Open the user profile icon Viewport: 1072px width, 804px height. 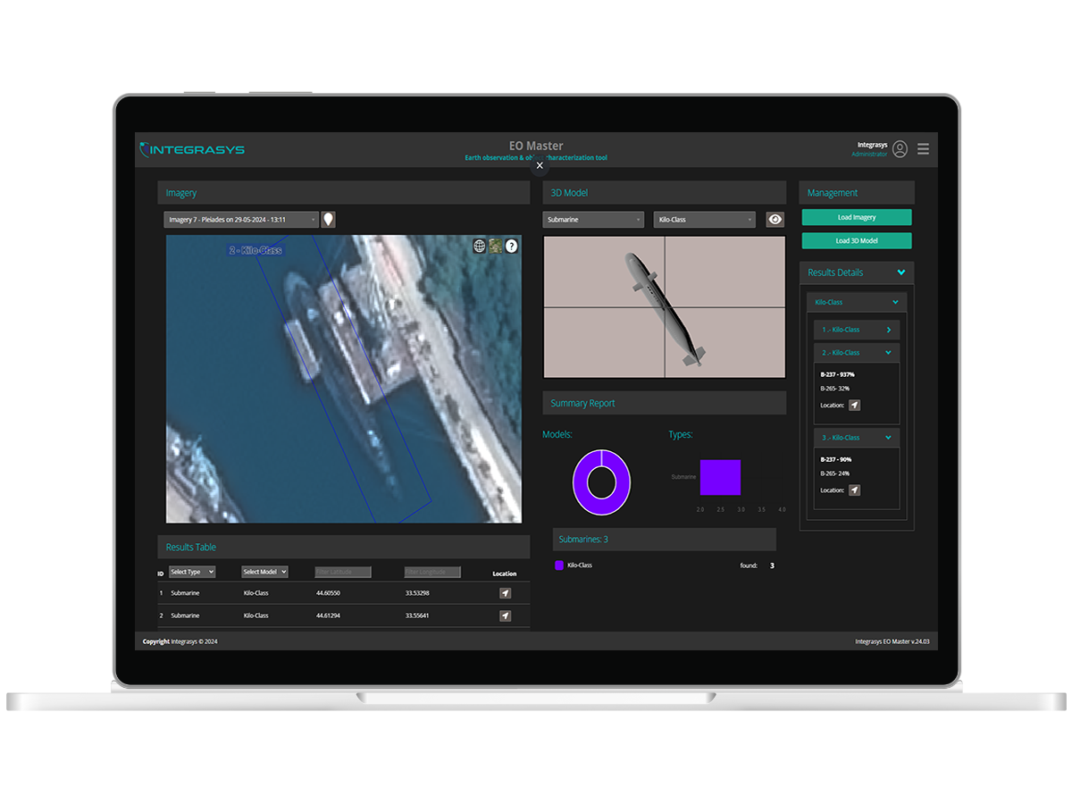click(900, 149)
